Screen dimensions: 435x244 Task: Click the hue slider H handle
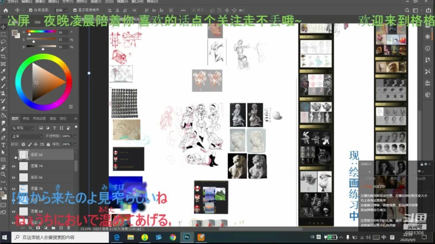coord(30,34)
